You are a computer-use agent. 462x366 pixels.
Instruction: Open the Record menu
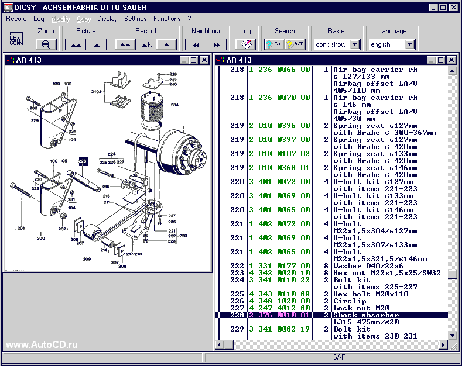click(16, 19)
